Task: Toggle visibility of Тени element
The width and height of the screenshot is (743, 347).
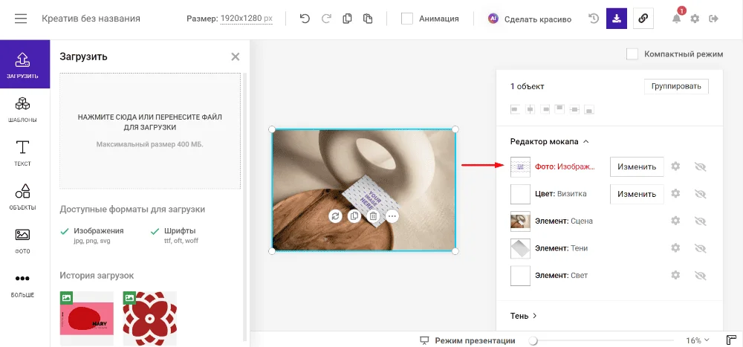Action: (699, 248)
